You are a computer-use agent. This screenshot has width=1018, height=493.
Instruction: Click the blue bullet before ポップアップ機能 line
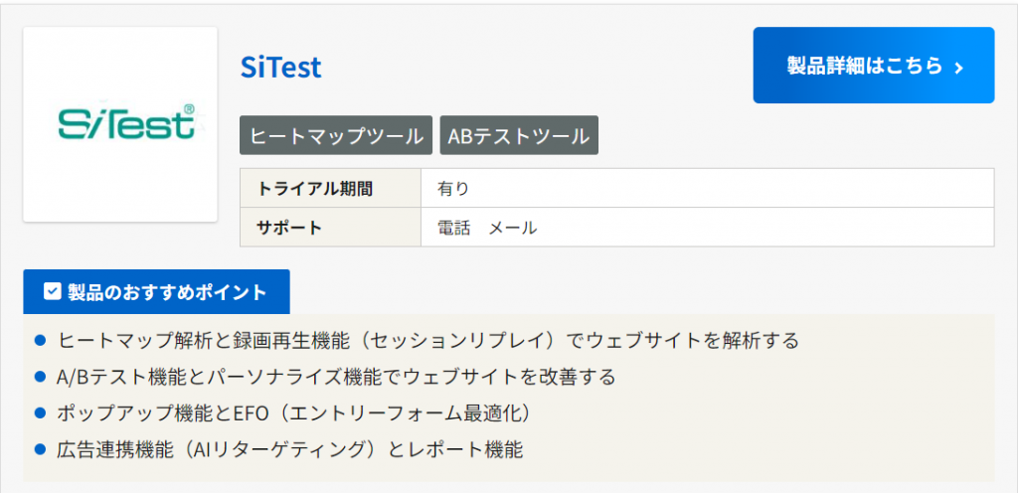click(41, 412)
